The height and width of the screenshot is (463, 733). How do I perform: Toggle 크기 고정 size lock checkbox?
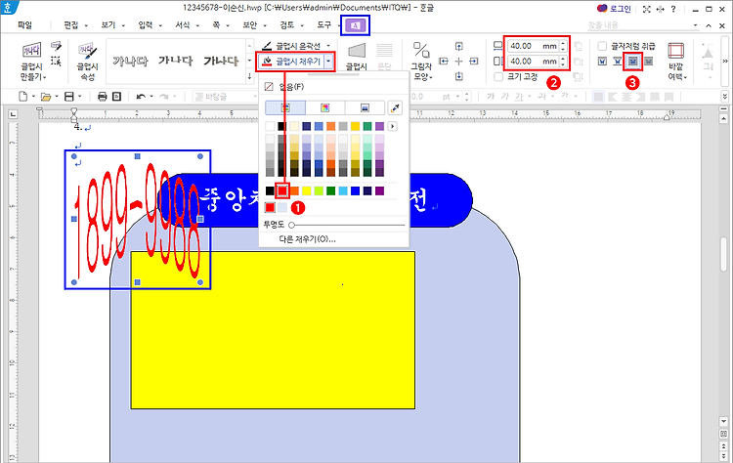[499, 76]
